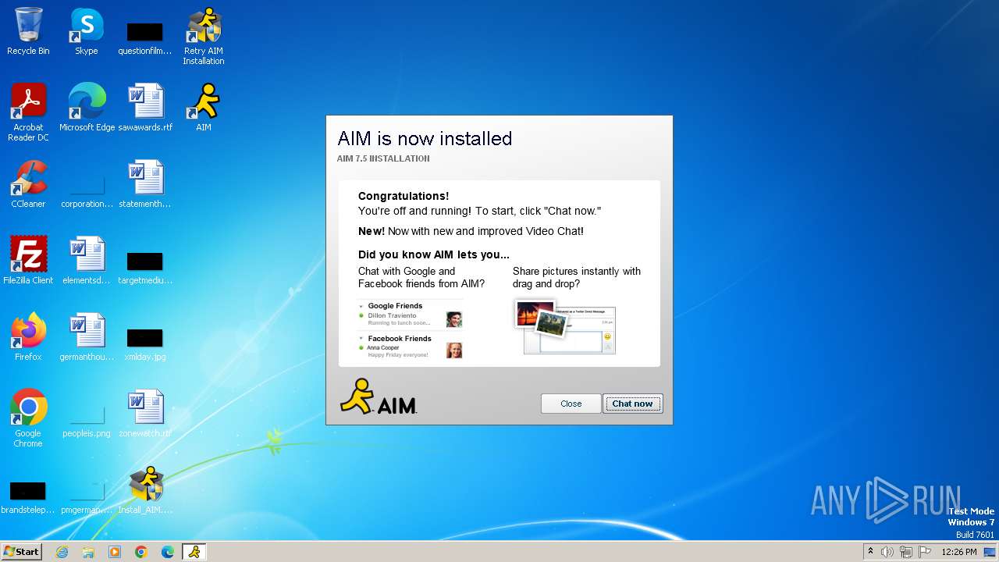Click the picture sharing preview image
Image resolution: width=999 pixels, height=562 pixels.
coord(566,326)
